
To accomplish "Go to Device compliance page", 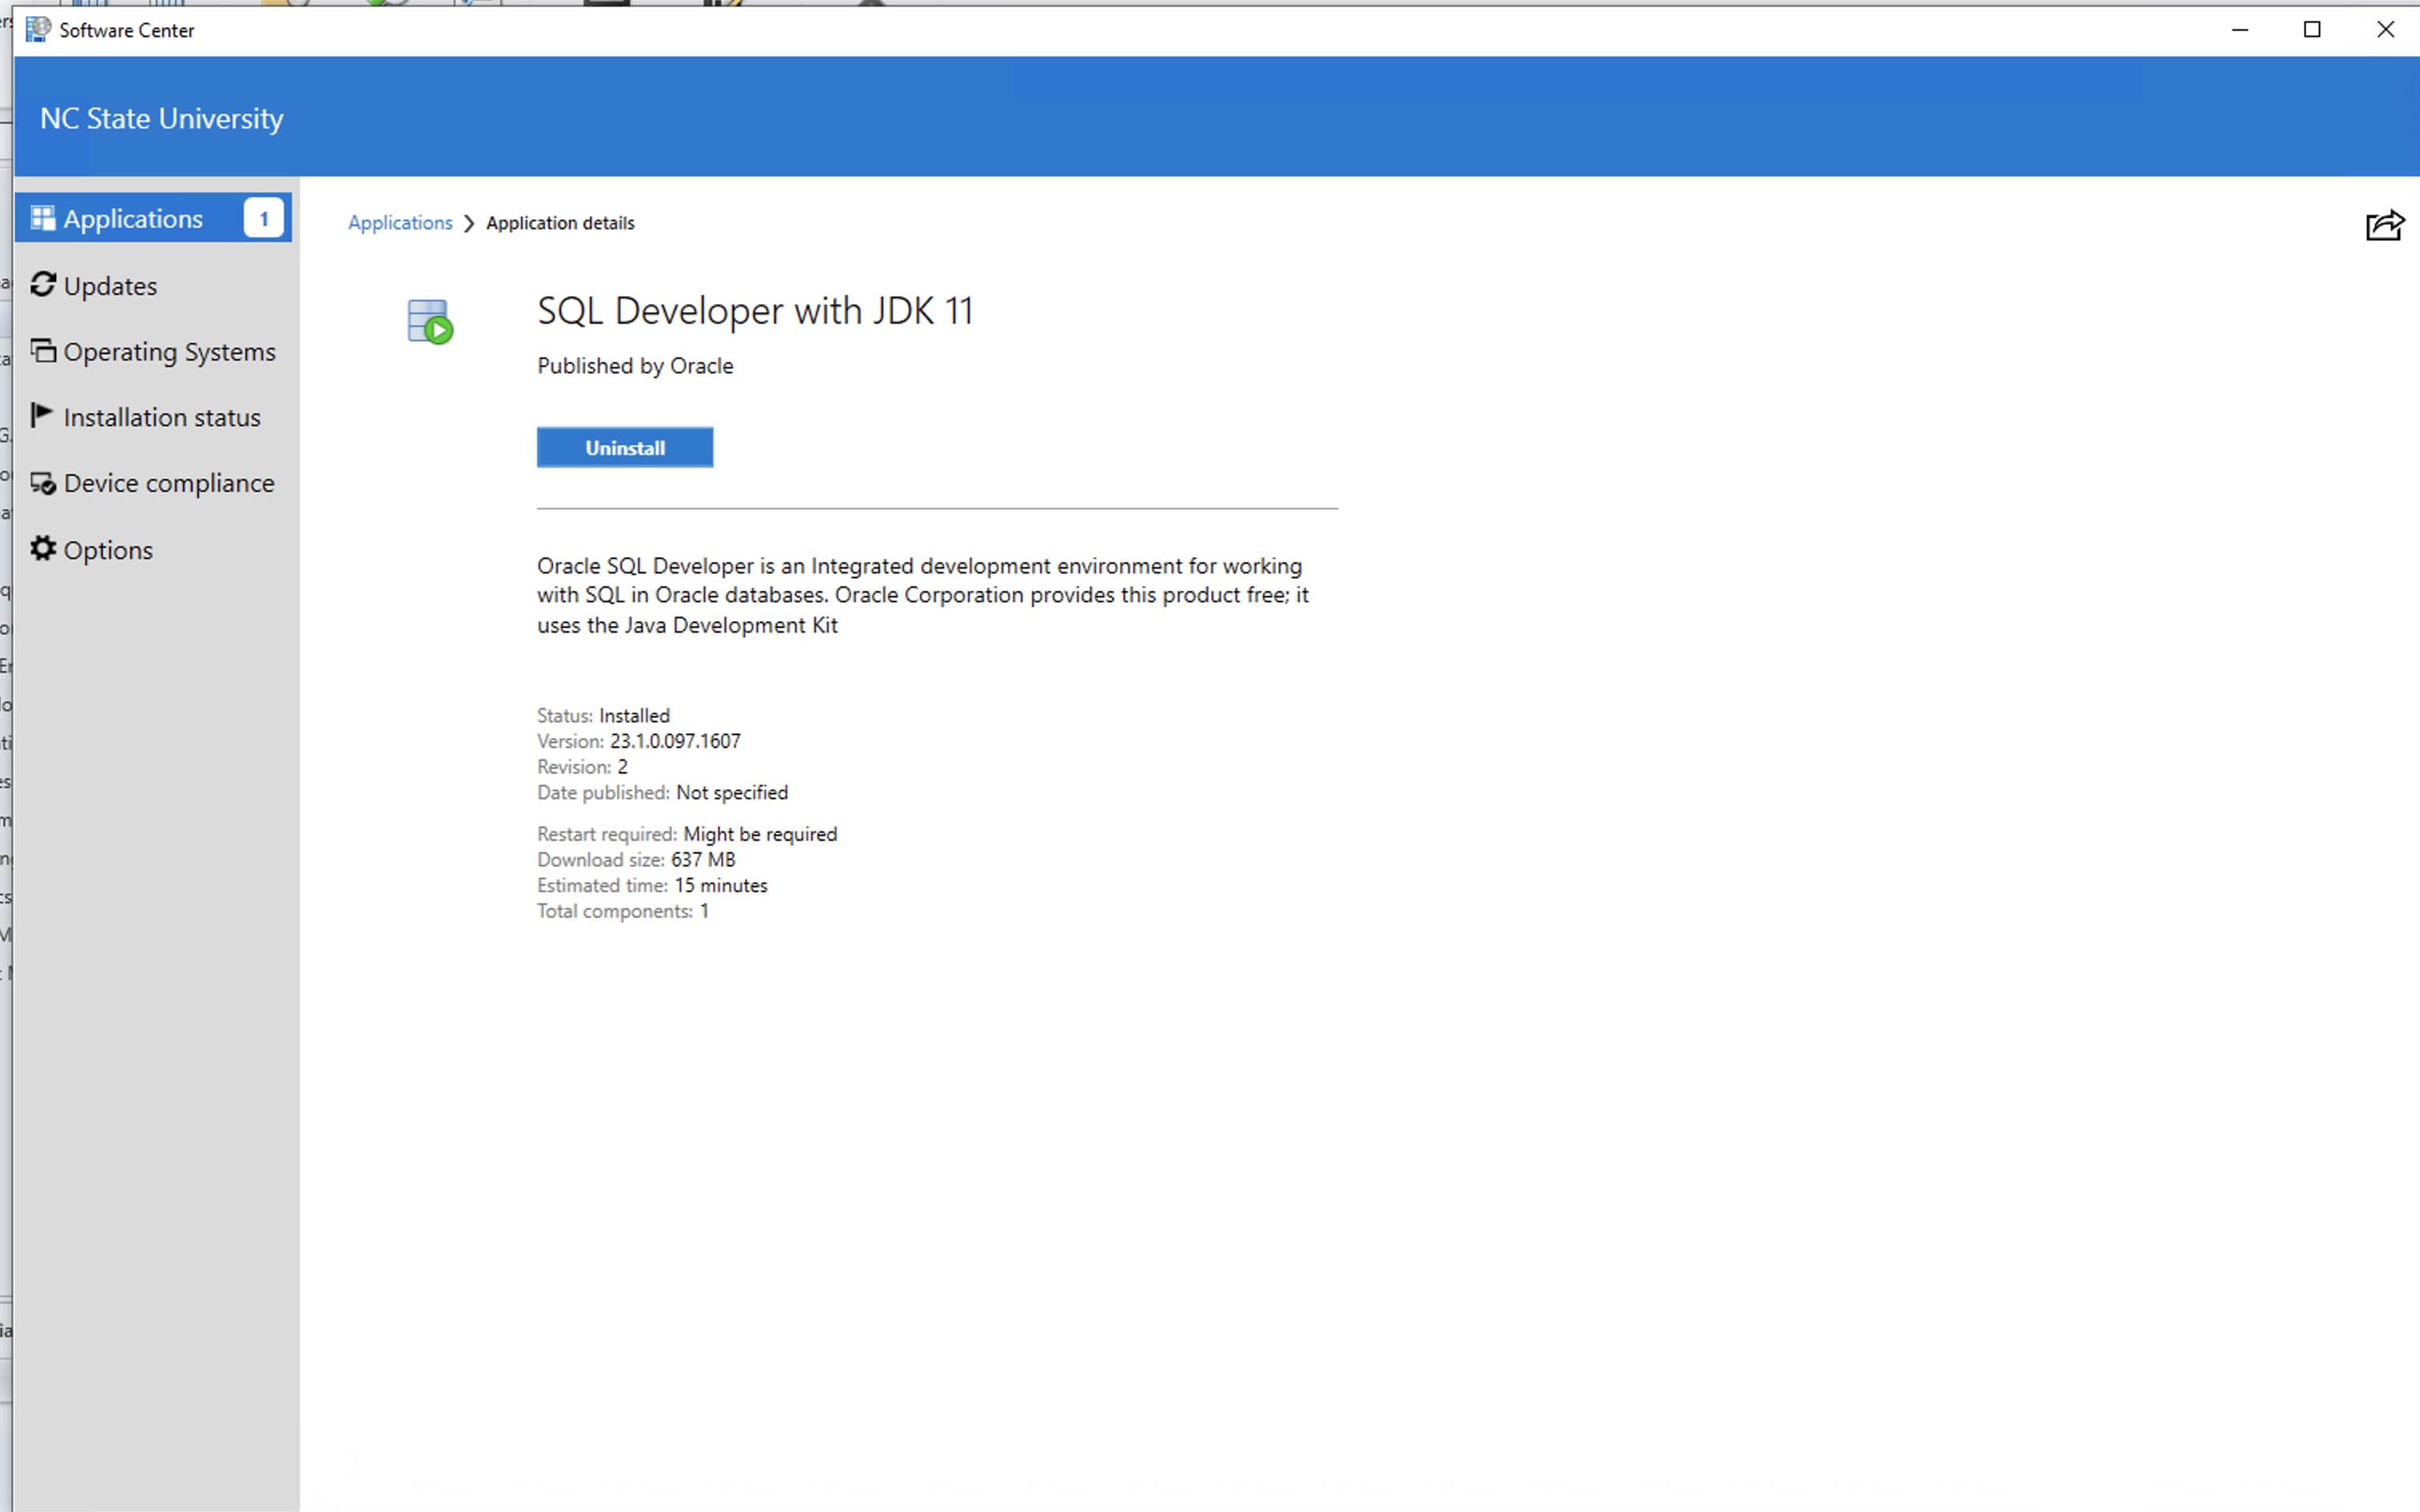I will pyautogui.click(x=168, y=483).
